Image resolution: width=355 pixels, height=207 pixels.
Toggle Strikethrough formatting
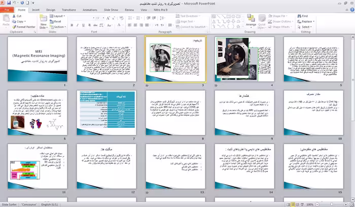point(95,25)
